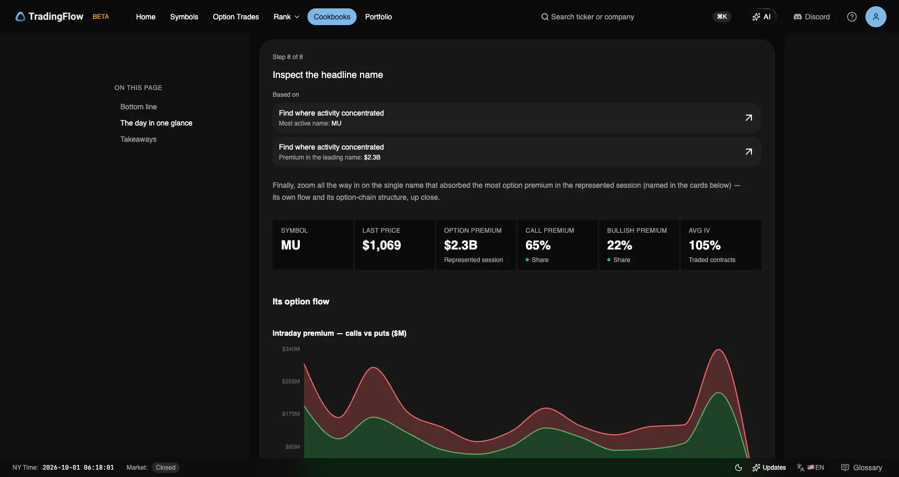Open the Home menu item
899x477 pixels.
pos(145,17)
